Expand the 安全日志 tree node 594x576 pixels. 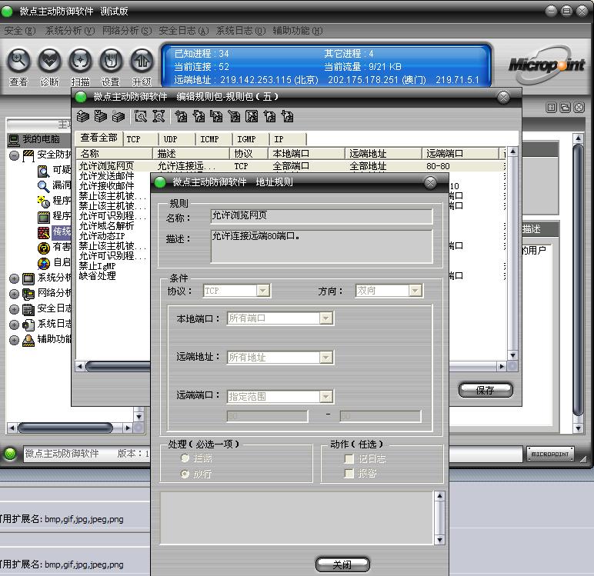[x=14, y=309]
